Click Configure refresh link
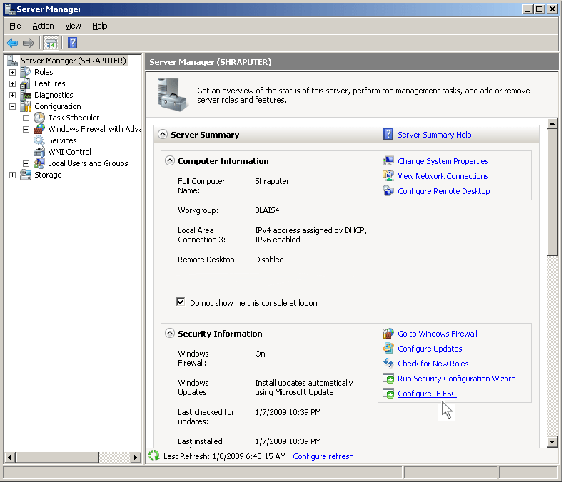The height and width of the screenshot is (482, 571). (x=323, y=456)
